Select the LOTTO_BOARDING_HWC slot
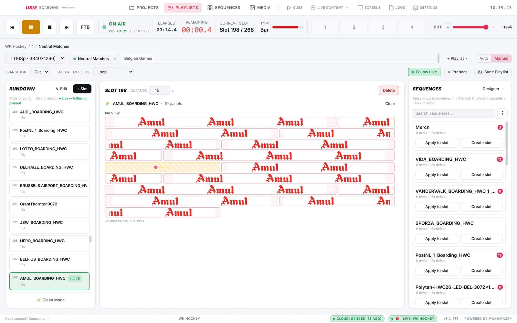 click(x=49, y=151)
